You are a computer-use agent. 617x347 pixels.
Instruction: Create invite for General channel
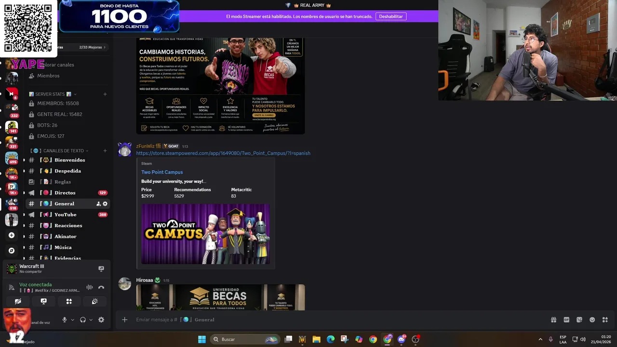click(x=98, y=204)
